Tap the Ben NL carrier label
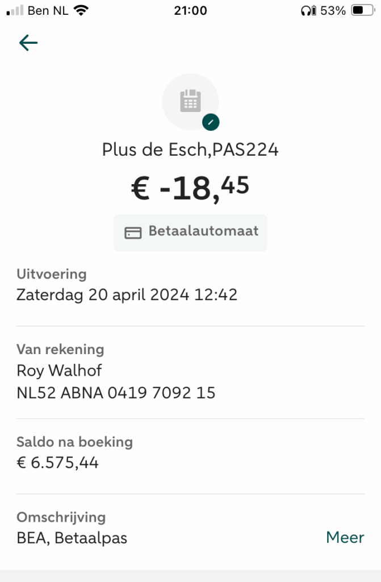 pos(48,10)
